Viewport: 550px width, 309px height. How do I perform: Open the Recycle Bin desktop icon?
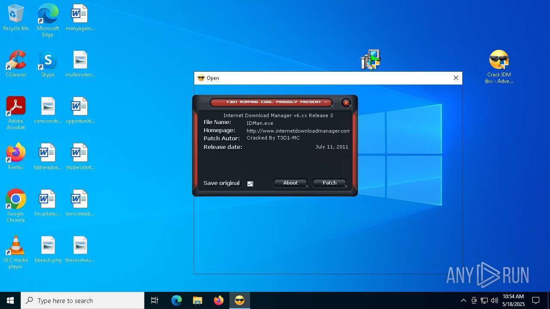pyautogui.click(x=16, y=18)
